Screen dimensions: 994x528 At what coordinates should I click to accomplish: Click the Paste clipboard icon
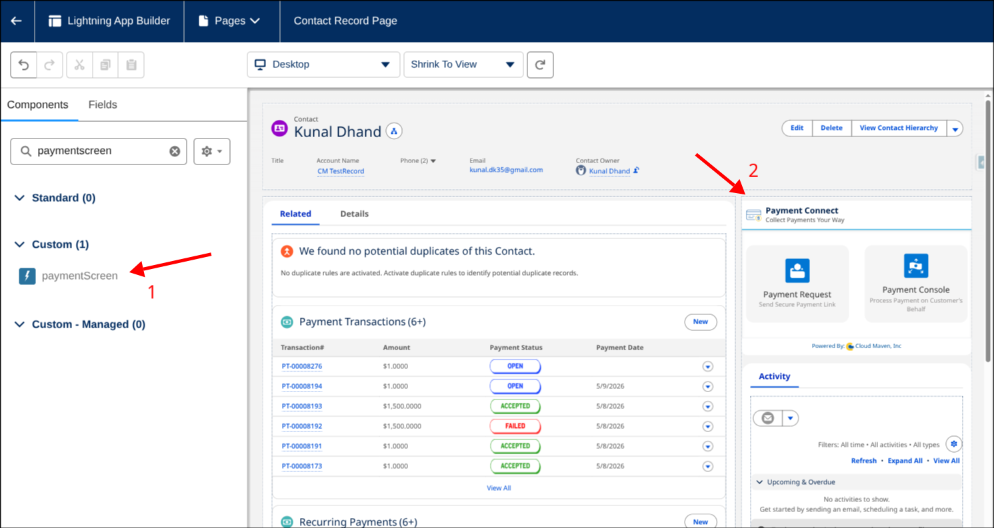(131, 65)
